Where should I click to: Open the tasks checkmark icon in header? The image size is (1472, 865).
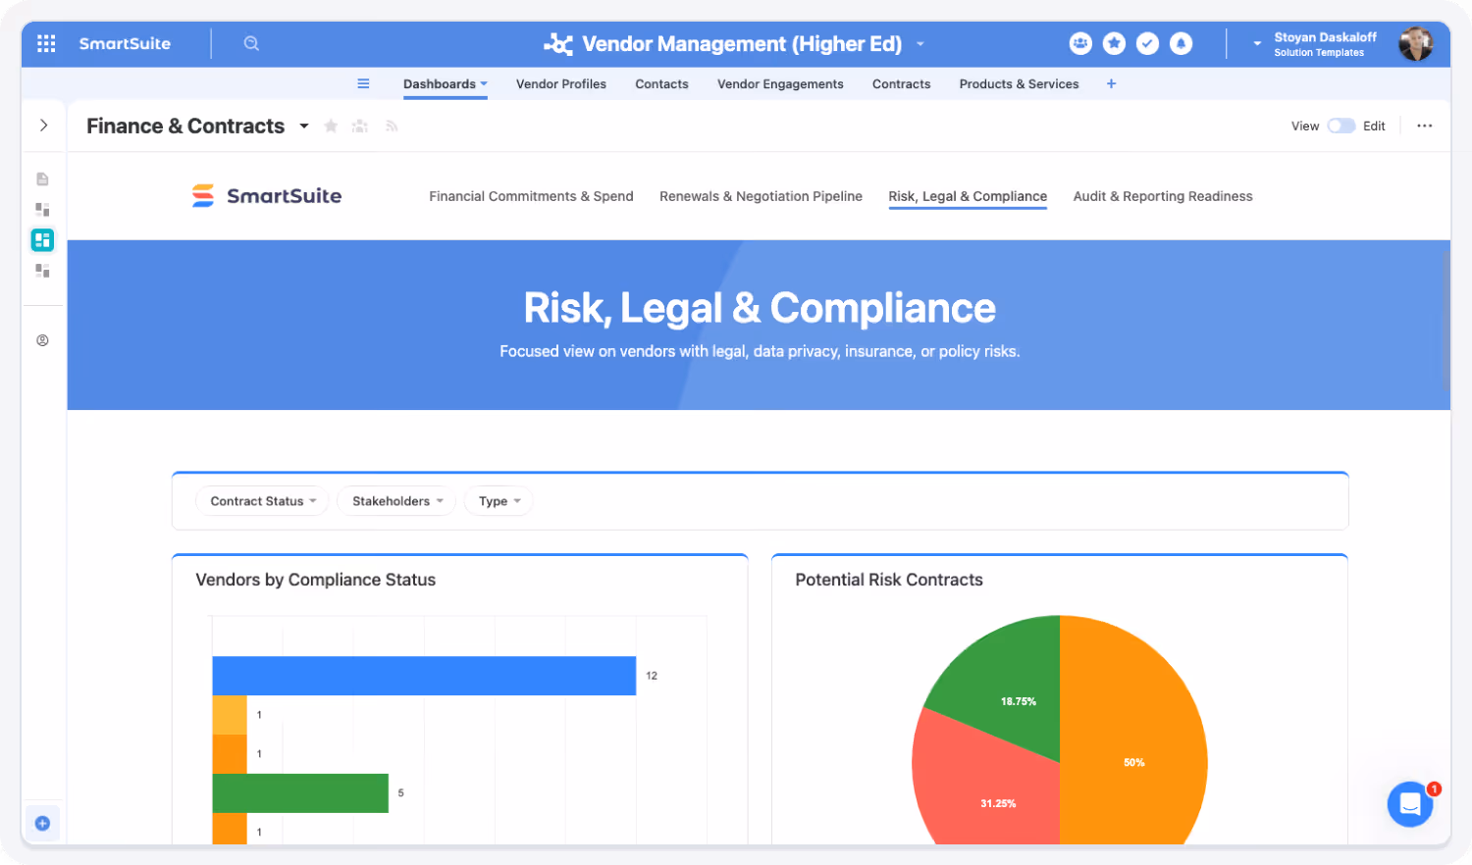(1147, 43)
